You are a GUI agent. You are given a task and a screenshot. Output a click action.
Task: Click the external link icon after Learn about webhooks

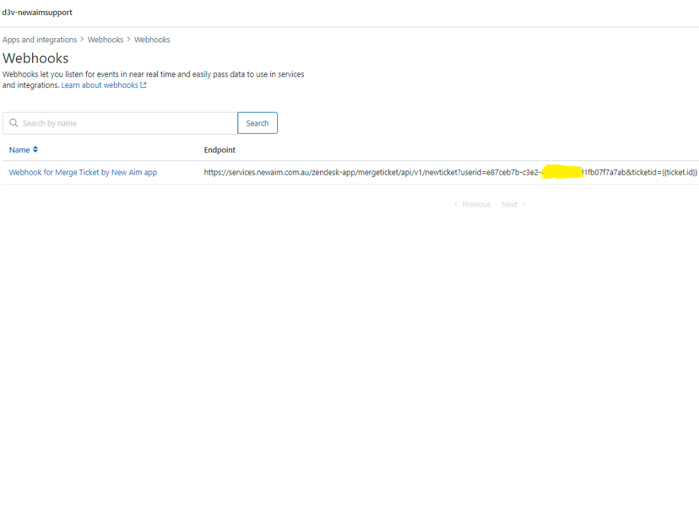(143, 85)
